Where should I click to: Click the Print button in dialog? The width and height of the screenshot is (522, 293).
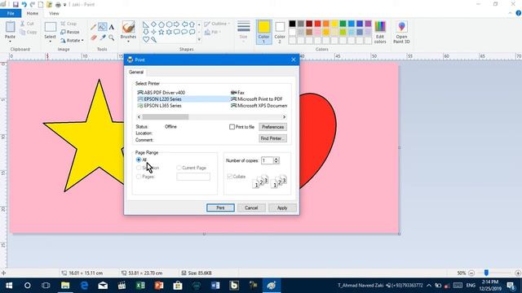pos(220,208)
